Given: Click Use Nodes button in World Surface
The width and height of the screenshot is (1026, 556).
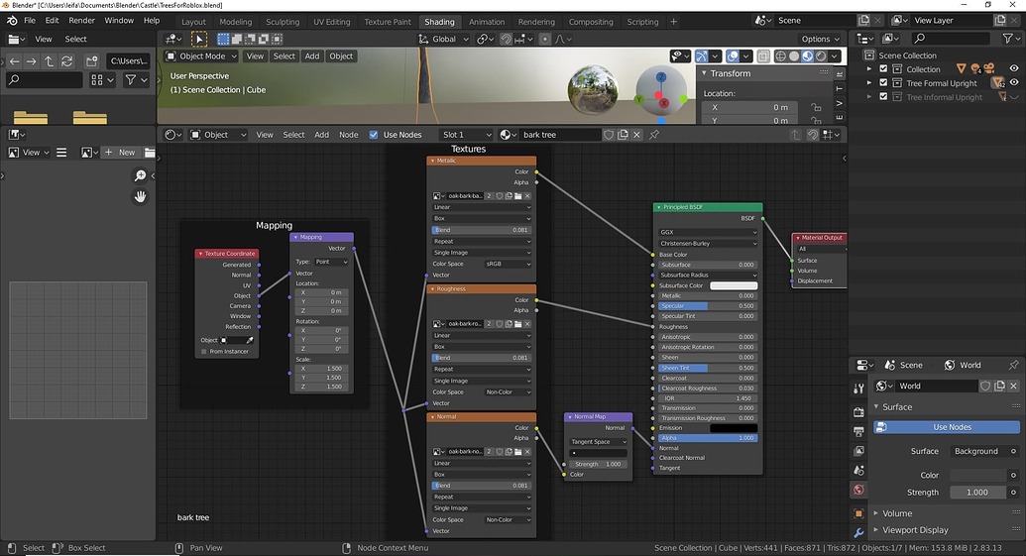Looking at the screenshot, I should pyautogui.click(x=947, y=427).
